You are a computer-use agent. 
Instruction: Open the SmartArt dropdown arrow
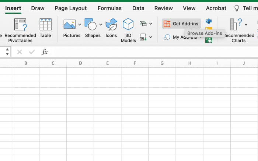(x=150, y=24)
